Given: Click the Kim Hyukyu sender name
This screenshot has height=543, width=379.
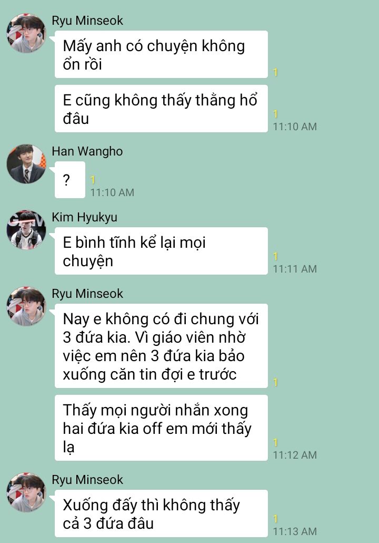Looking at the screenshot, I should 84,217.
